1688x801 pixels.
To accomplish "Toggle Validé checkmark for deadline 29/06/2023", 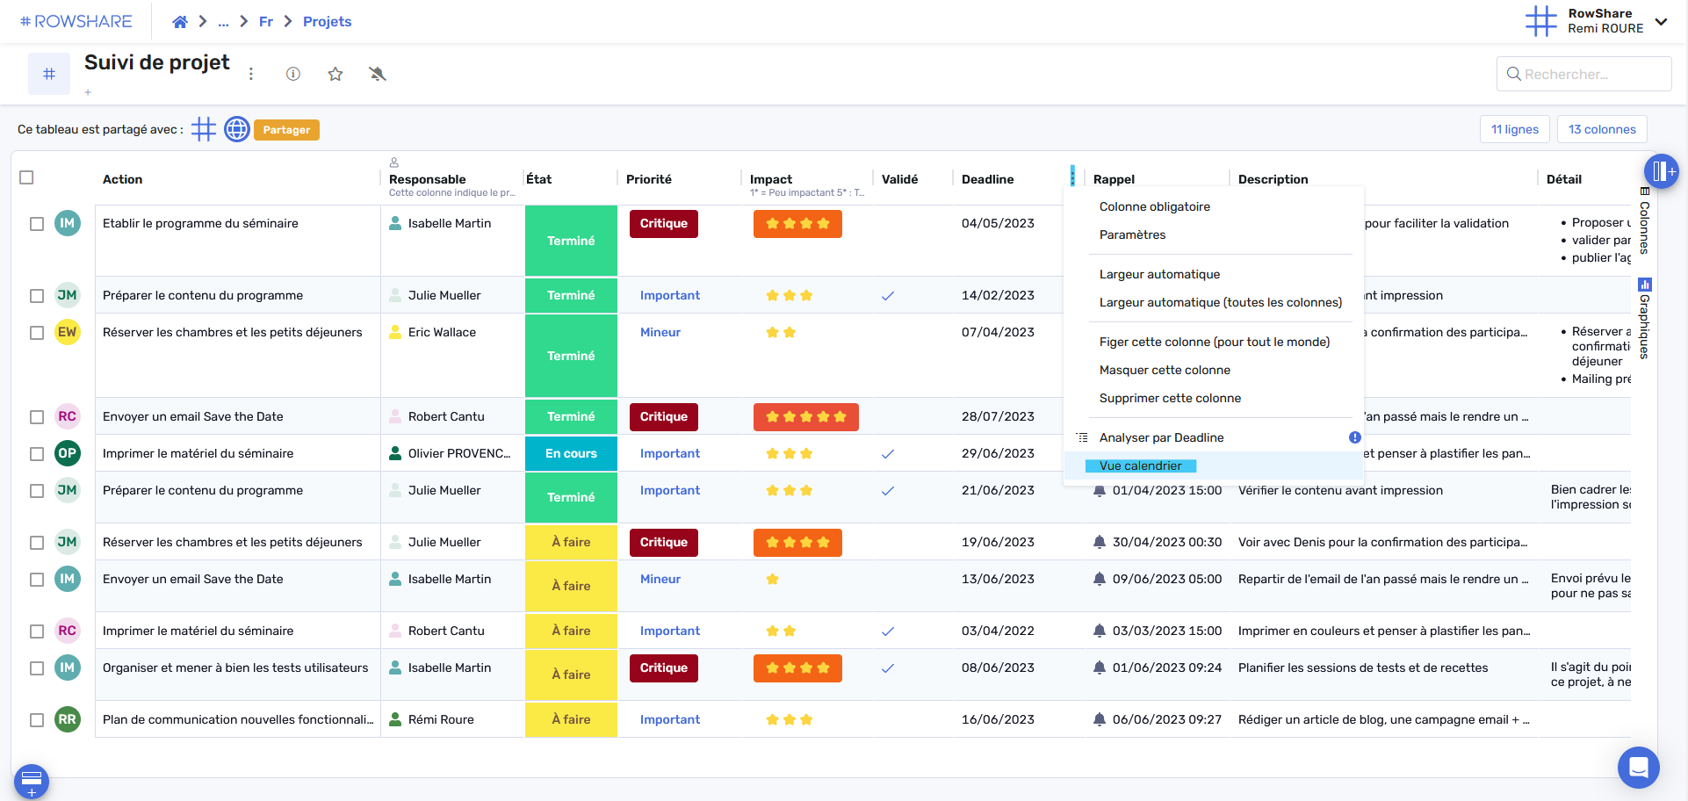I will click(888, 454).
